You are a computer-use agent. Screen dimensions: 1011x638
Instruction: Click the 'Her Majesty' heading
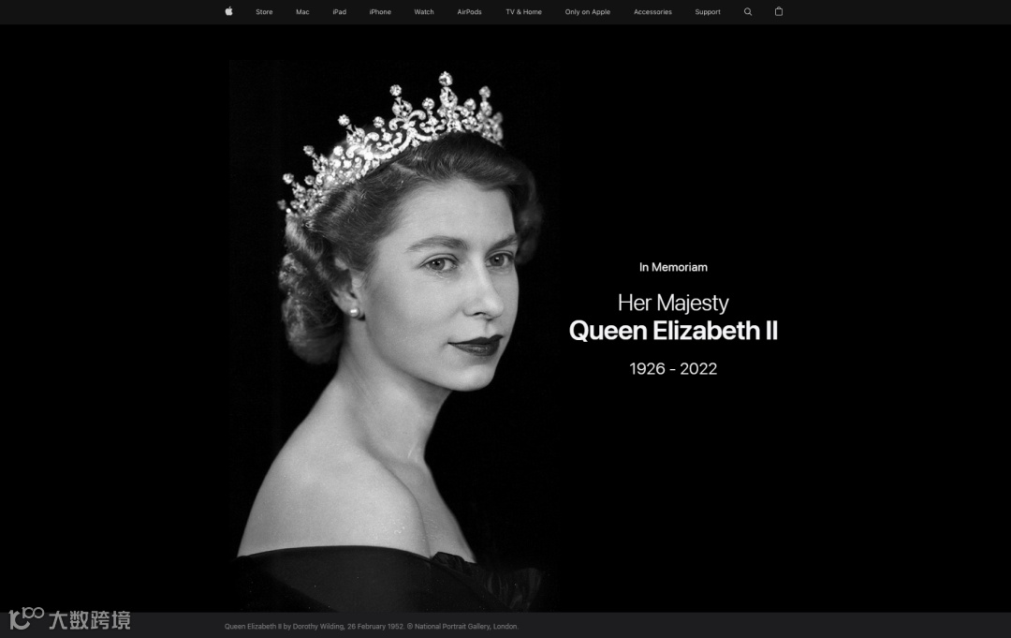(x=673, y=303)
